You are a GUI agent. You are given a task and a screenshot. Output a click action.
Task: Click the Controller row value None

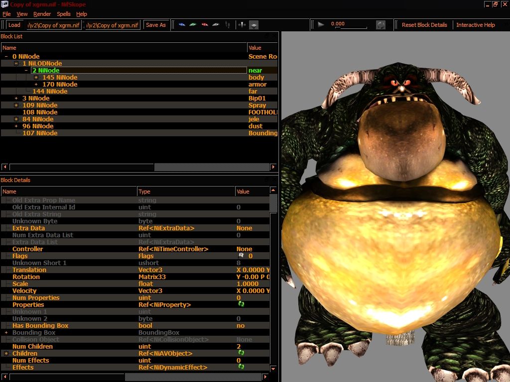click(x=244, y=249)
